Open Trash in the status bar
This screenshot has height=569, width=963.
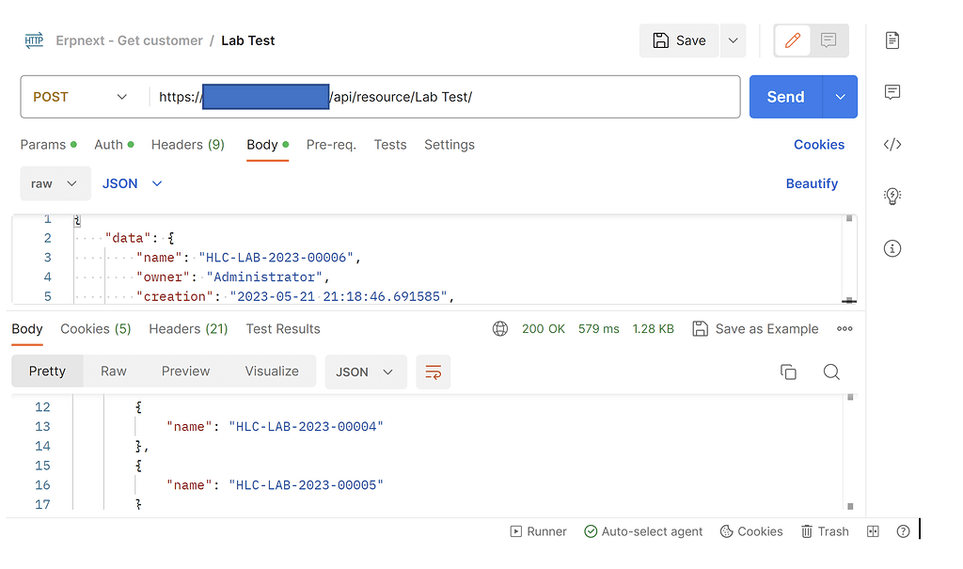[x=825, y=532]
